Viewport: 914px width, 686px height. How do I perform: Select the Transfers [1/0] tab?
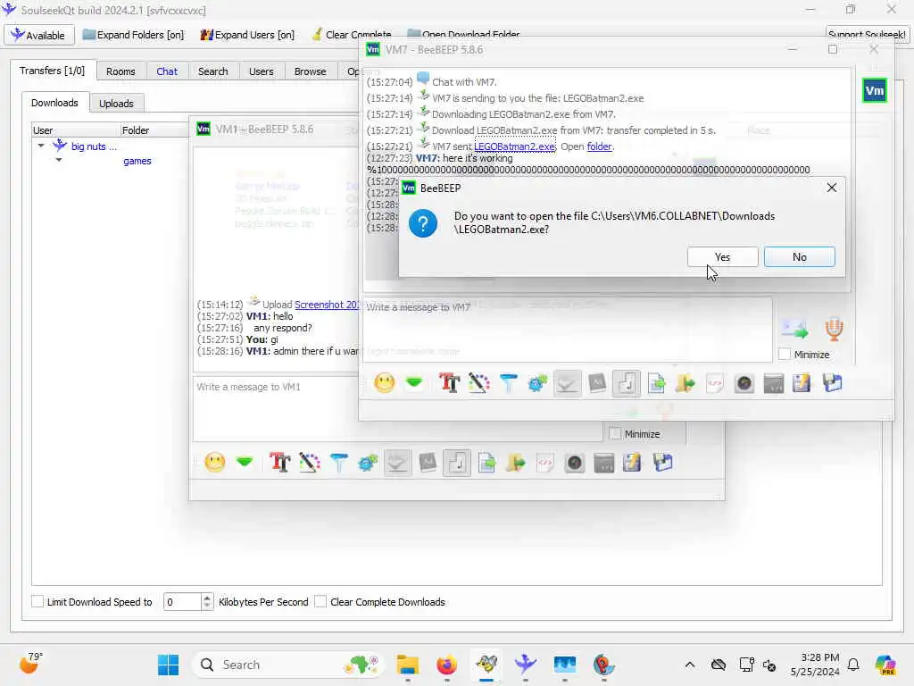[52, 71]
